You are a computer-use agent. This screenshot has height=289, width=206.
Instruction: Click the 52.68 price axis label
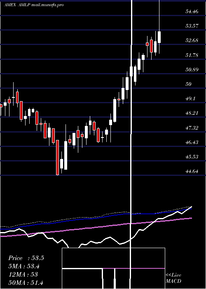click(x=192, y=40)
